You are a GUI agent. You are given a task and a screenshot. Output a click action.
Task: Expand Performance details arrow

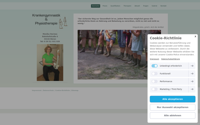(x=192, y=81)
